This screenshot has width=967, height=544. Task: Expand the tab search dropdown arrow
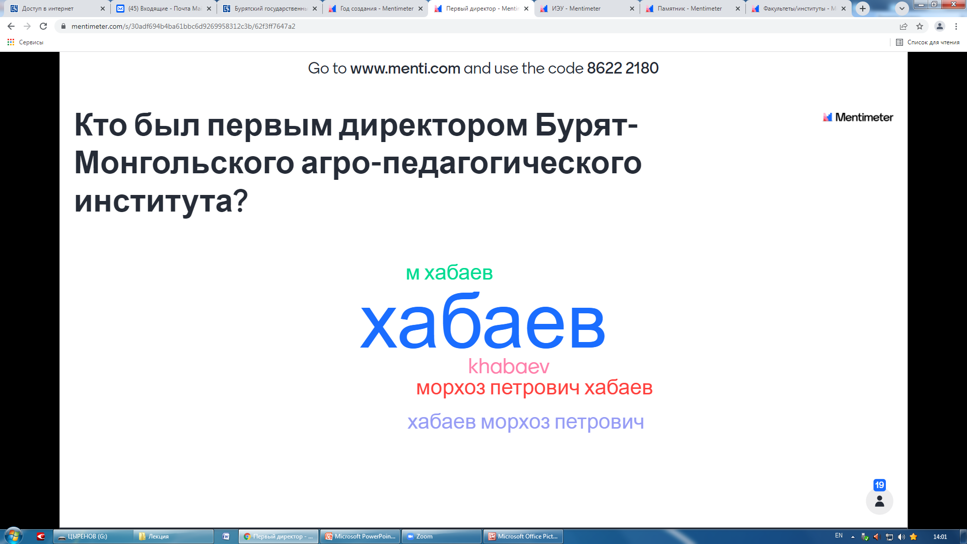click(902, 9)
